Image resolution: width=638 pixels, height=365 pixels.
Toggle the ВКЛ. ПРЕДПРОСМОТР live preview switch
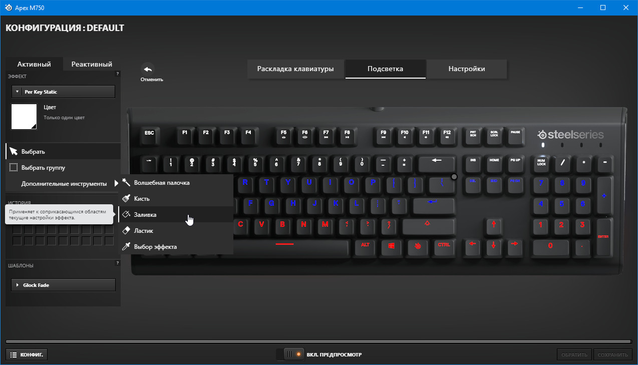pyautogui.click(x=290, y=354)
